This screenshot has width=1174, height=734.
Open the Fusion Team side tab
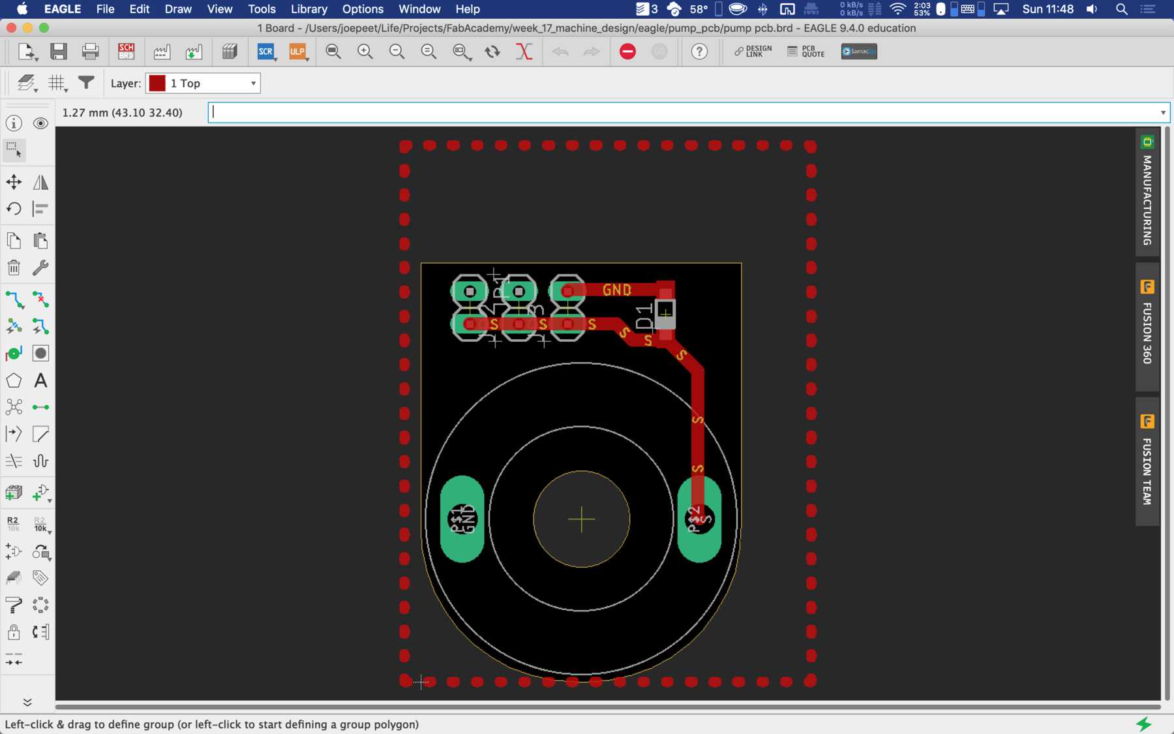1147,461
